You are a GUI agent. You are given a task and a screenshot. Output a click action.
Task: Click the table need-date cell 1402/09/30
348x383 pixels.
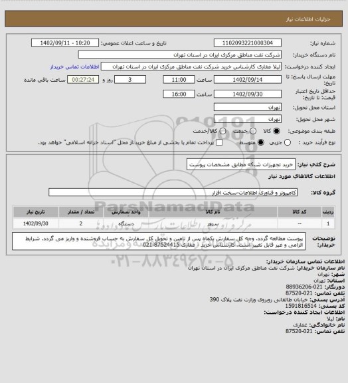pos(36,223)
